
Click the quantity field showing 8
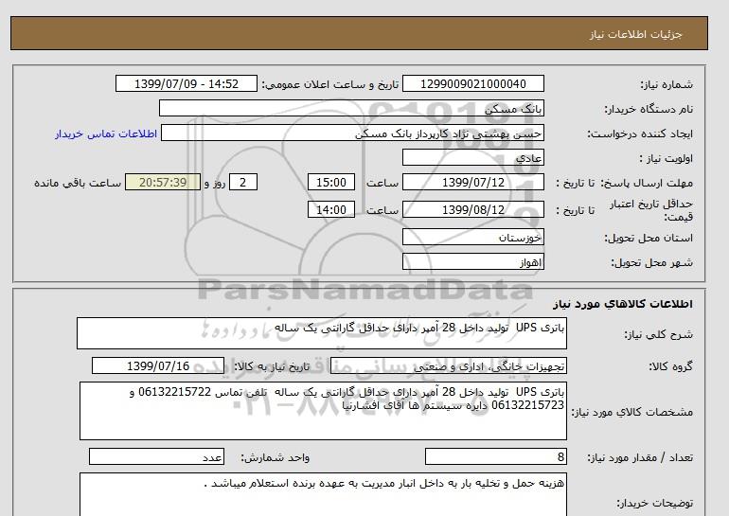[x=496, y=457]
